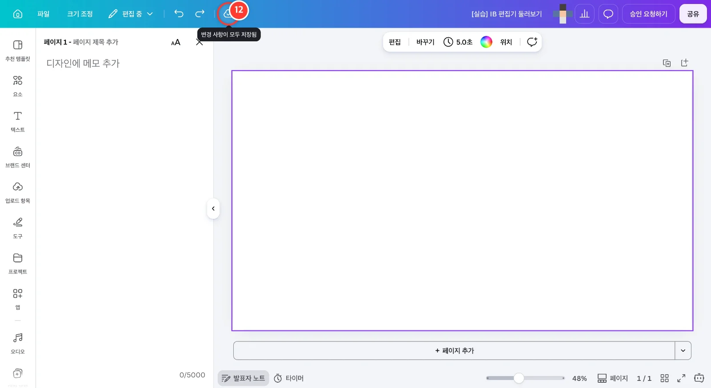Open the 브랜드 센터 panel

click(x=18, y=157)
